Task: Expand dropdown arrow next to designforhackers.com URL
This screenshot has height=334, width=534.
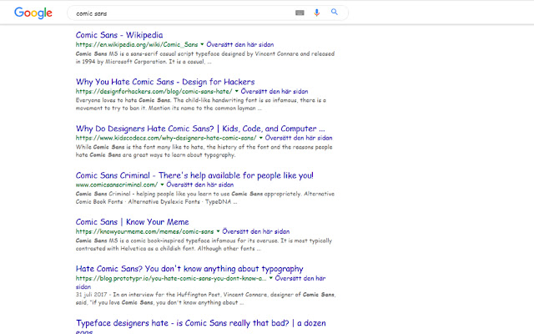Action: pyautogui.click(x=236, y=91)
